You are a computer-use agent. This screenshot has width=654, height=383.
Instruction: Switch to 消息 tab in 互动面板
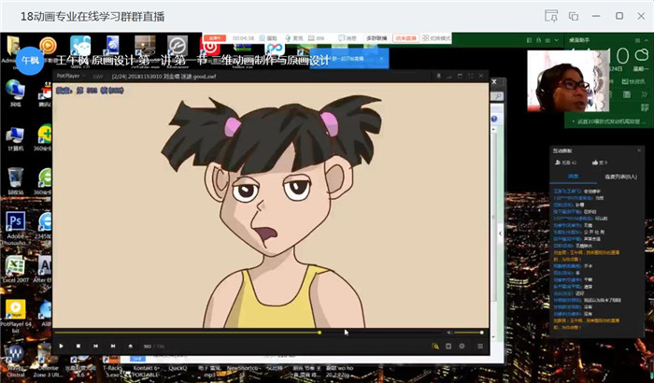point(574,177)
